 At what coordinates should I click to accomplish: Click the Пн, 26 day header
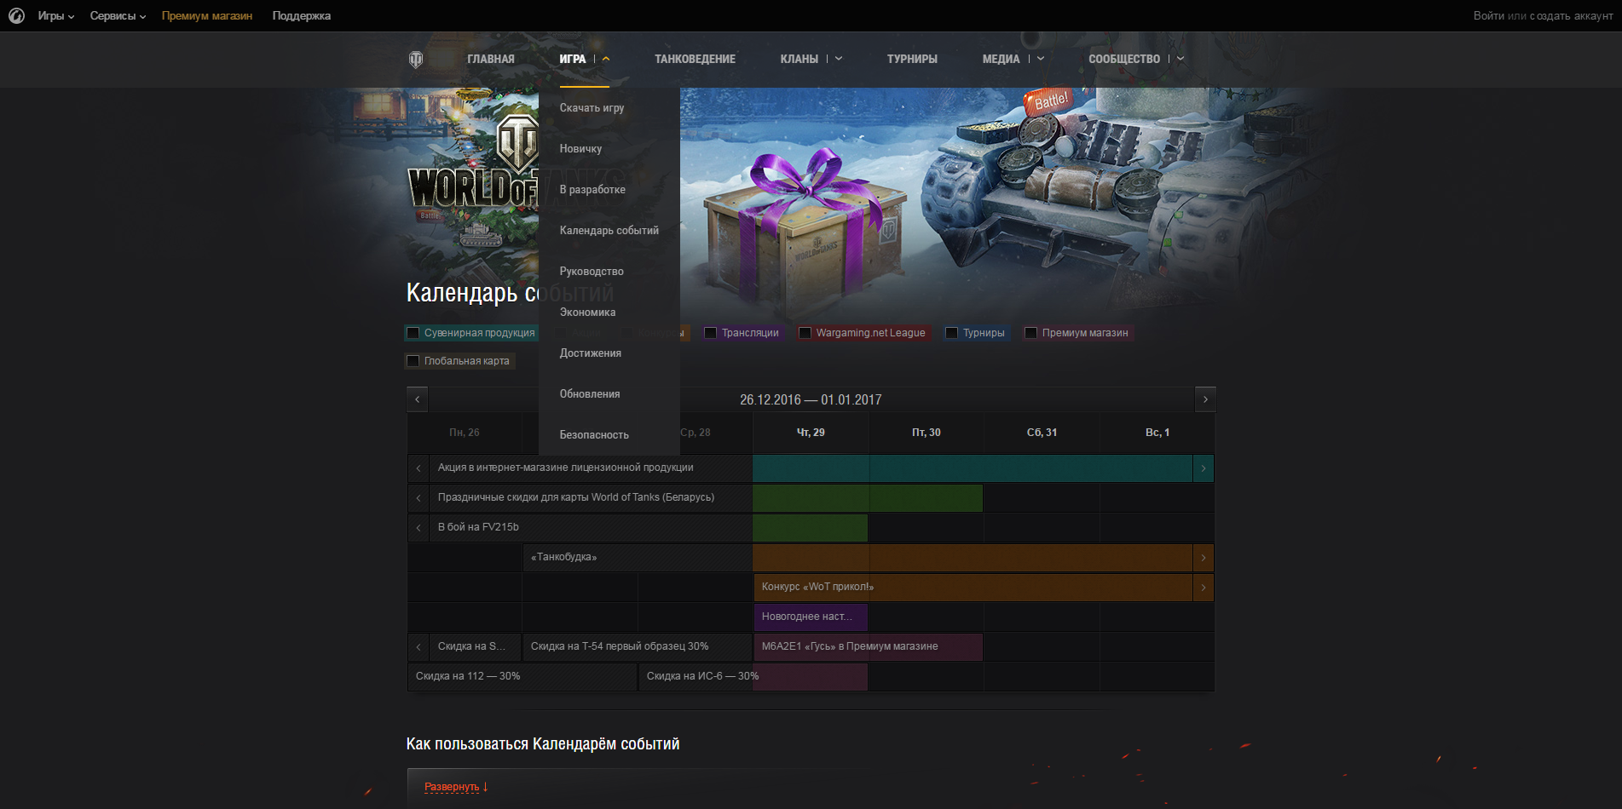tap(465, 433)
